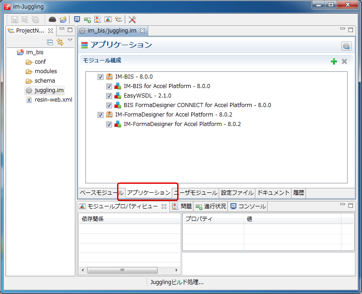Click the project navigator toolbar icon
The image size is (362, 294).
click(x=119, y=19)
